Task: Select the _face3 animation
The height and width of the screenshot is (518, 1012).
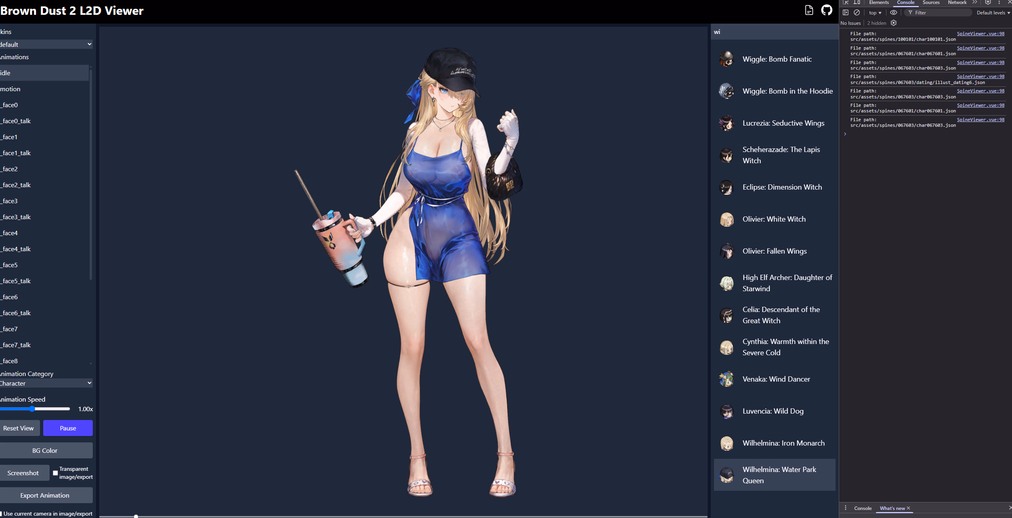Action: click(x=44, y=201)
